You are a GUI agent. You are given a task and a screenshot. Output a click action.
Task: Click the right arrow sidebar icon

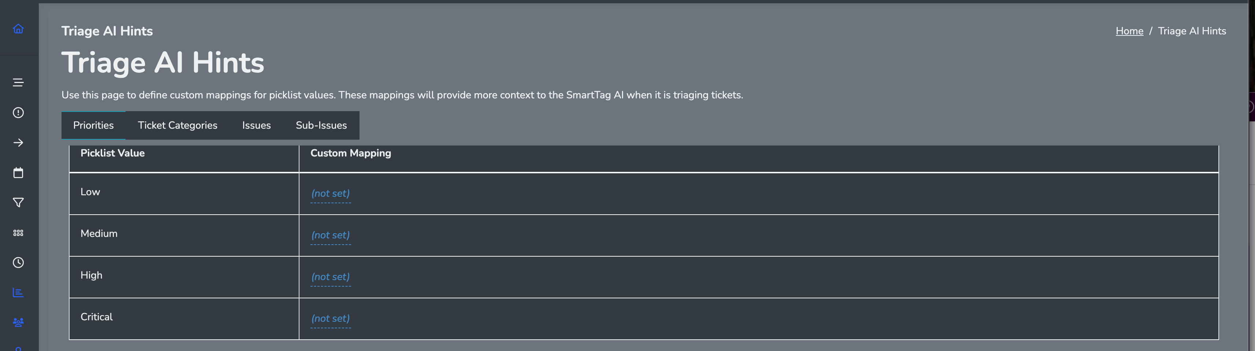click(x=18, y=143)
